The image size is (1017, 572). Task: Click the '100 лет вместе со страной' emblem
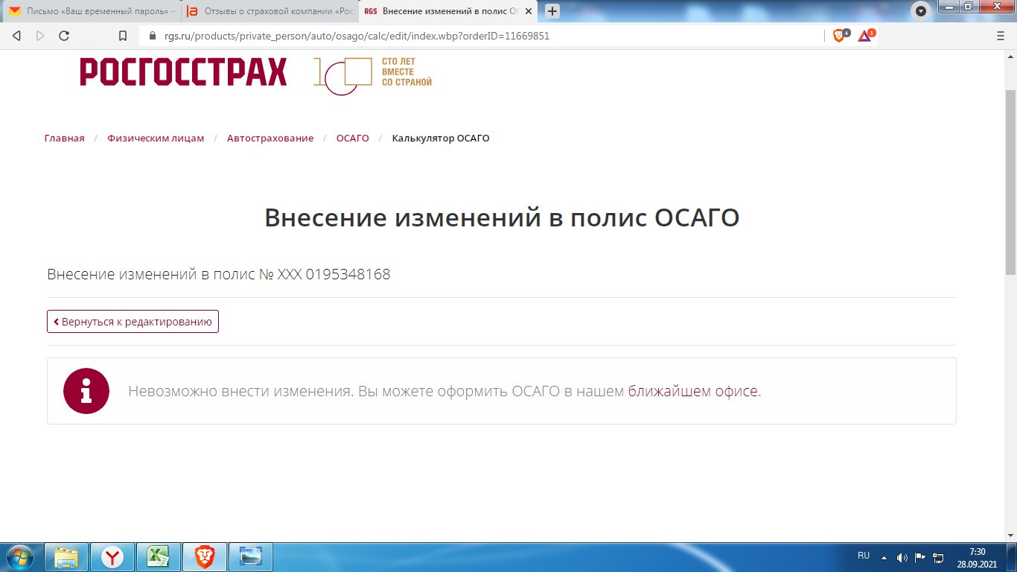tap(372, 74)
